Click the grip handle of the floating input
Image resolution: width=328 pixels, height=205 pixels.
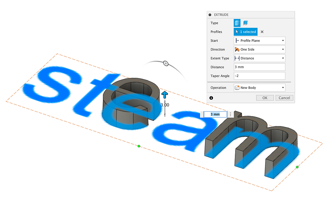pos(202,114)
